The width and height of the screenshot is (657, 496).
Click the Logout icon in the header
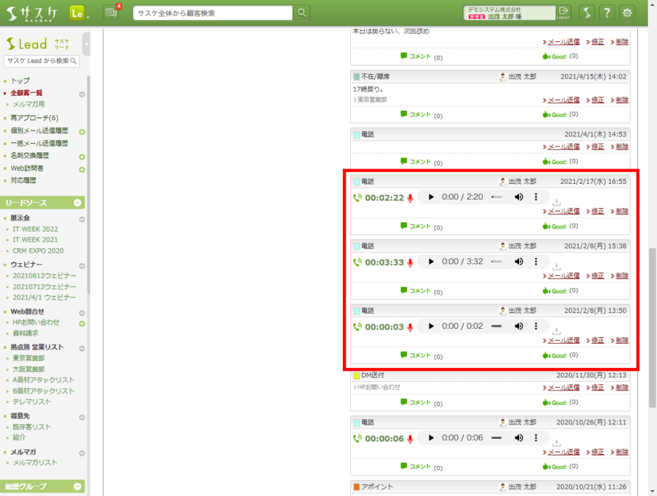point(564,12)
